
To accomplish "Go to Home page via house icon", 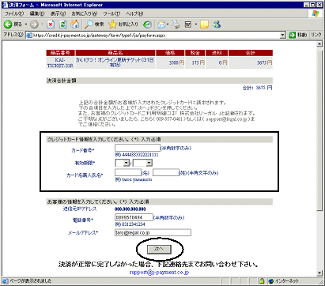I will (x=75, y=24).
